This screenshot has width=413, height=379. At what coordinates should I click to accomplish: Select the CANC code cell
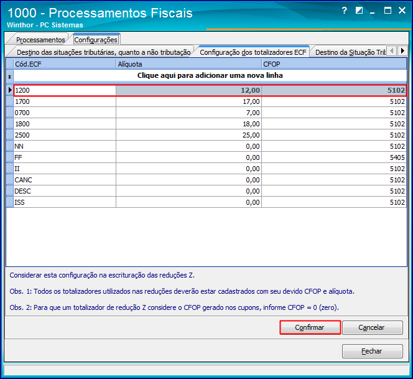click(65, 180)
